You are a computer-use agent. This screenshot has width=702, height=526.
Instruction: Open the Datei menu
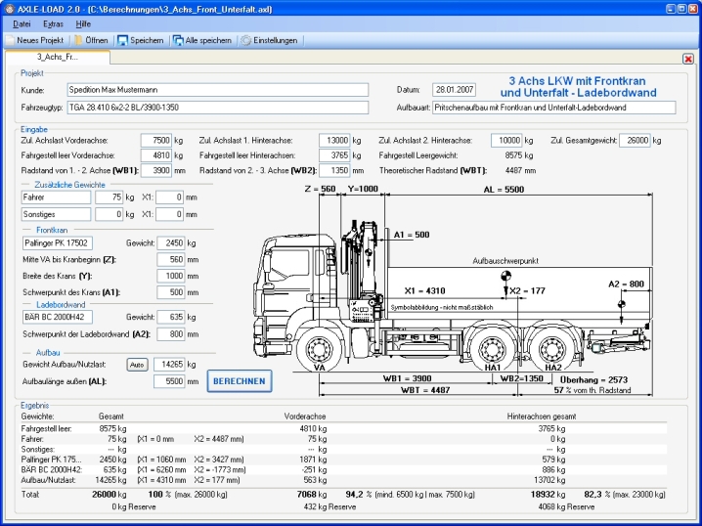22,22
